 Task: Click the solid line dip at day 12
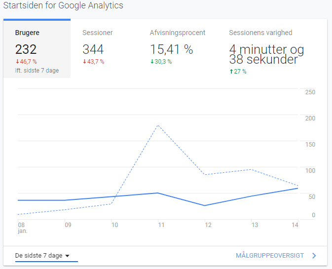pos(205,205)
